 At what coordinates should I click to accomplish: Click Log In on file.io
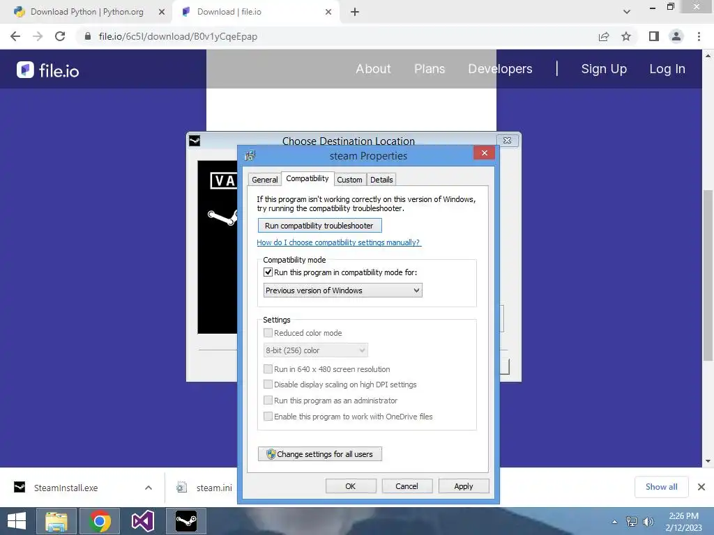click(x=667, y=69)
